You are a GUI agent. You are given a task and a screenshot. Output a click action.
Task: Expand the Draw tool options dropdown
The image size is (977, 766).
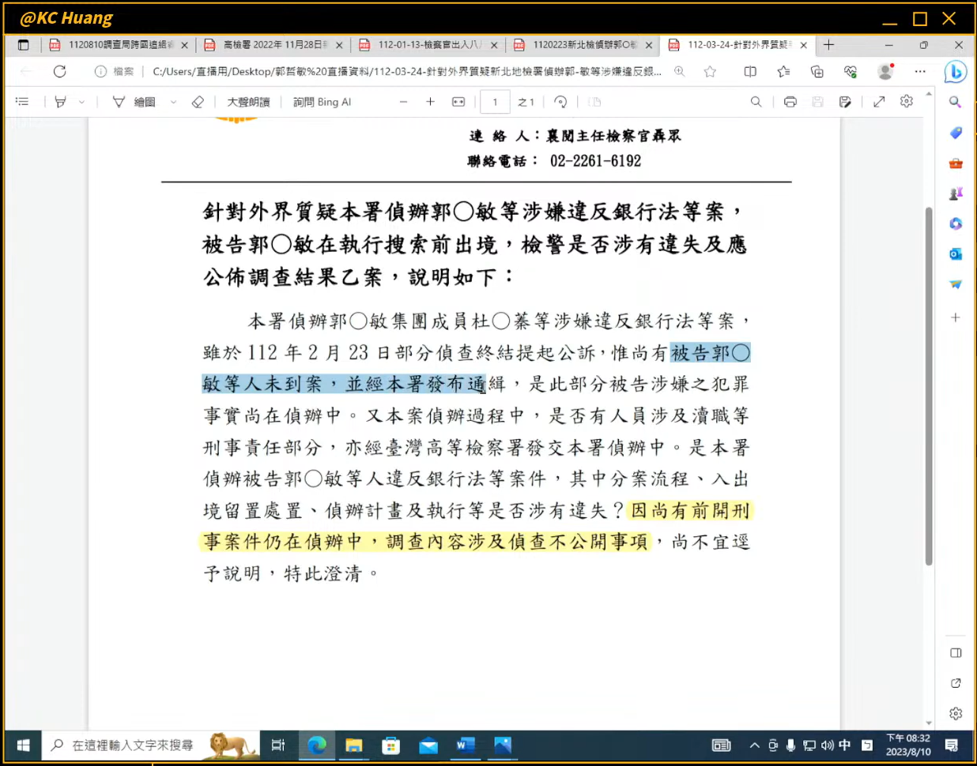click(x=173, y=102)
